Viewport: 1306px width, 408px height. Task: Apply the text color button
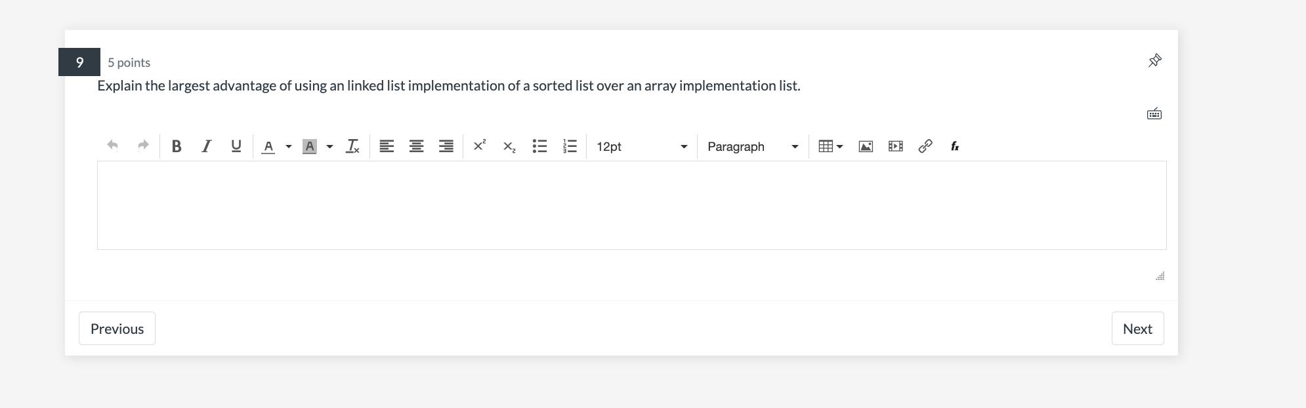point(268,146)
